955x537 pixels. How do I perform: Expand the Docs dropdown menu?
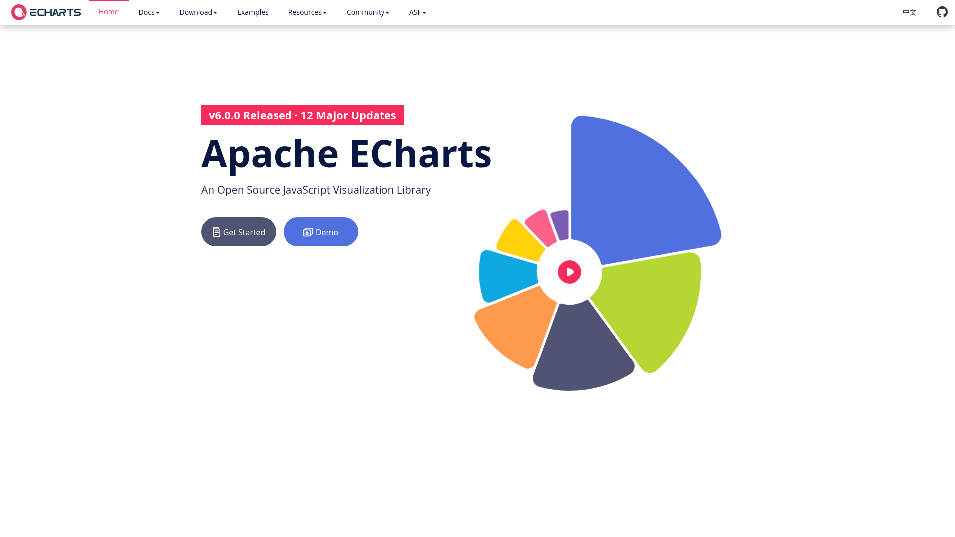(149, 12)
